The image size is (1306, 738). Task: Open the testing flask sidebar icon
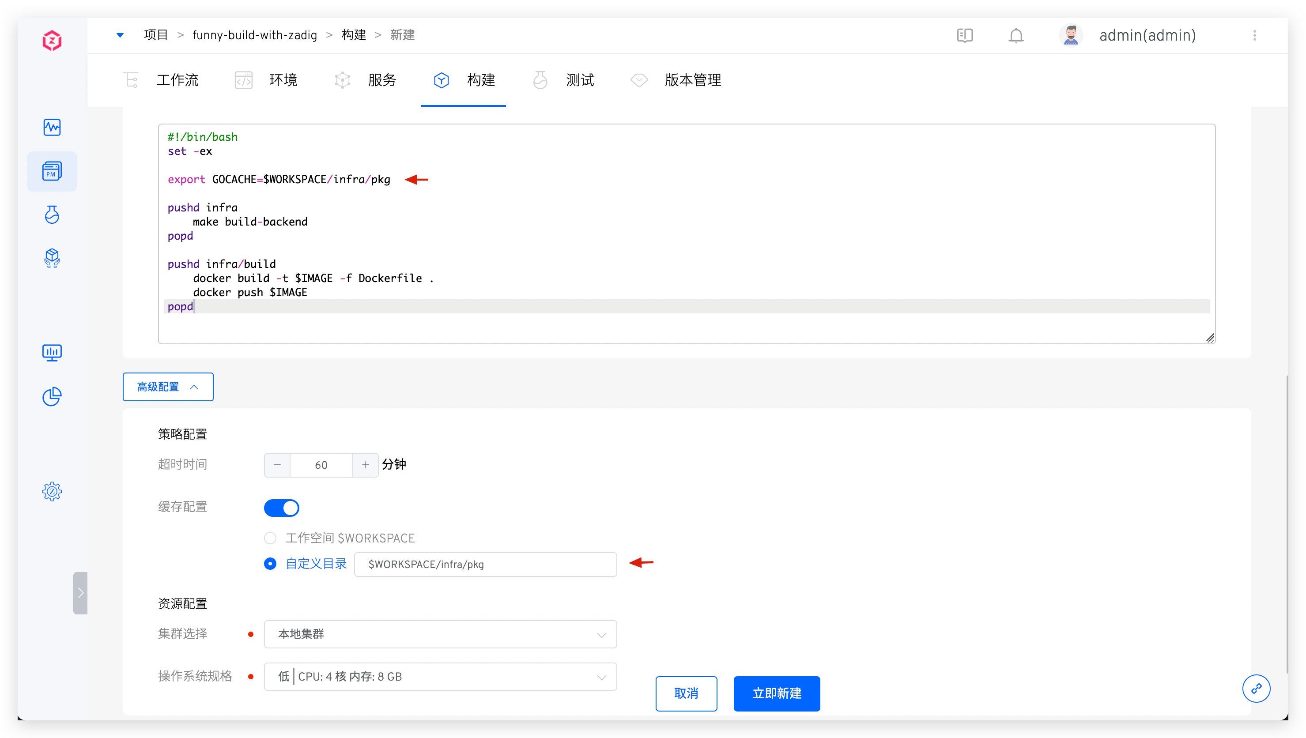[52, 215]
